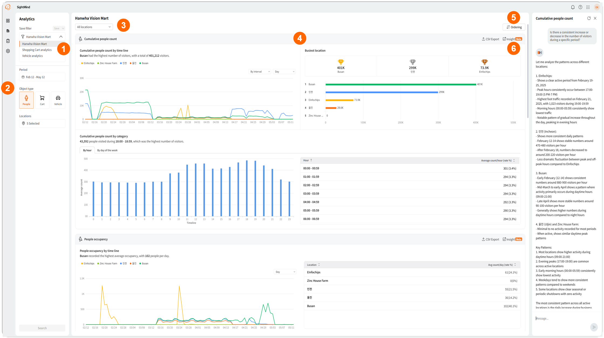
Task: Open the Save filter dropdown
Action: coord(59,28)
